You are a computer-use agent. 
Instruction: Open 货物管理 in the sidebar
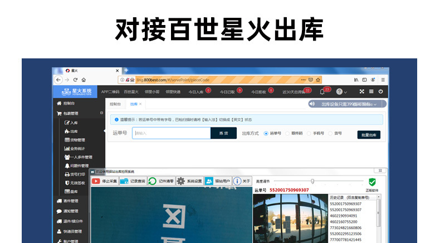point(75,140)
